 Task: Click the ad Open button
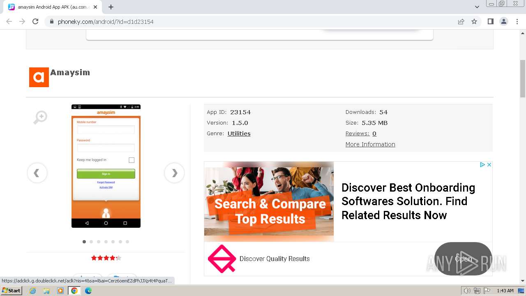click(463, 259)
